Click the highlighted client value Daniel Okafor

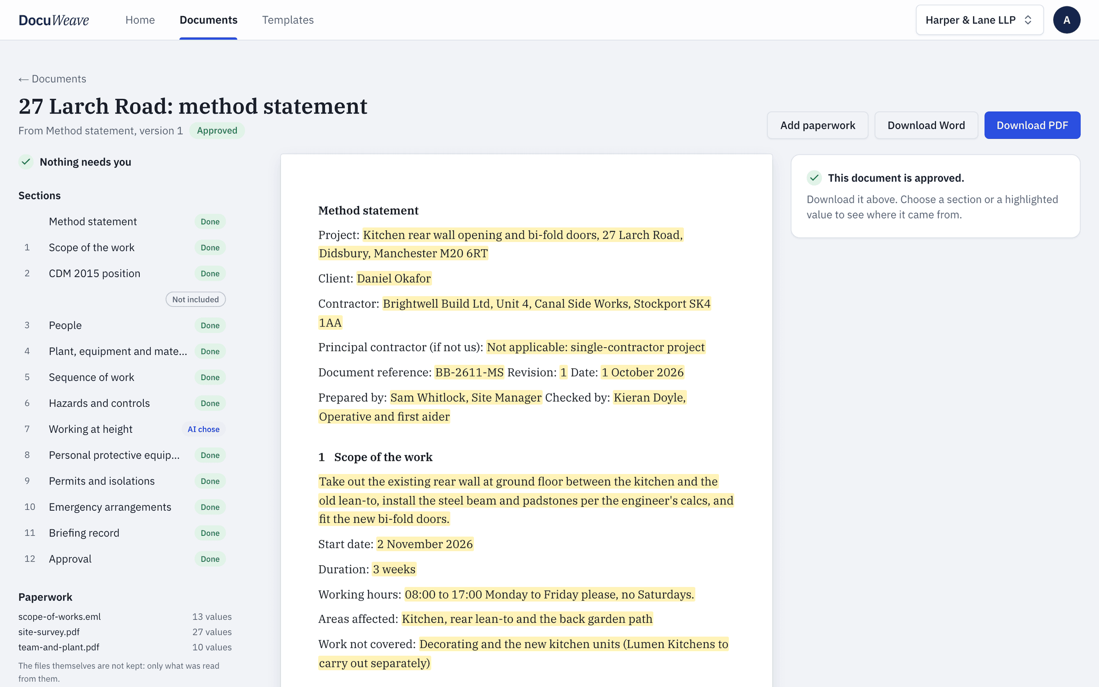[x=394, y=278]
